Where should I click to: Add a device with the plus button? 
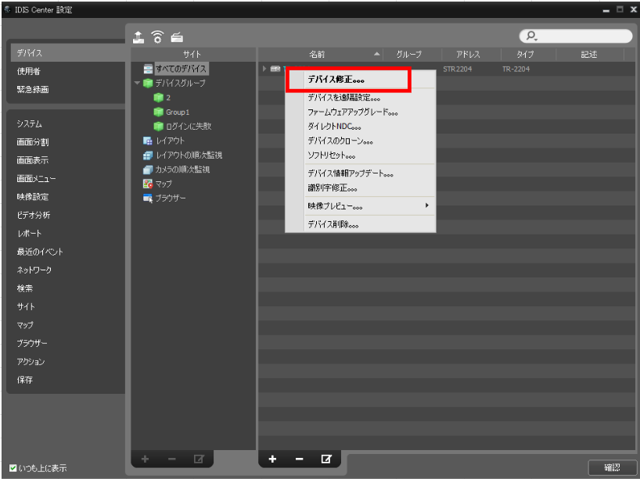[x=272, y=459]
